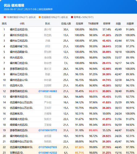Viewport: 137px width, 154px height.
Task: Click the 7人 online count cell
Action: pos(66,63)
